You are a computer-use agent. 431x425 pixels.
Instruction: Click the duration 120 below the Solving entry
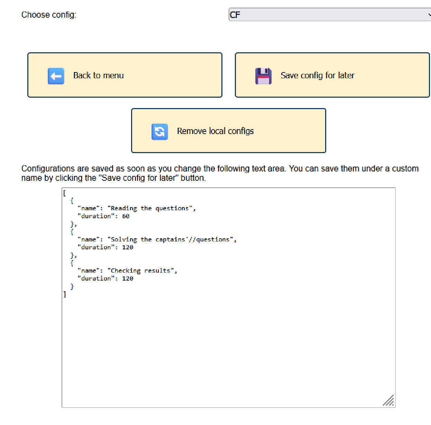click(x=127, y=247)
